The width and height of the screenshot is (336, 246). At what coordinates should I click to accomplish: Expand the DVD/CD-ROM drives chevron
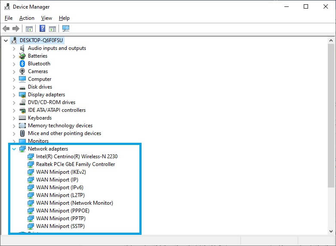pyautogui.click(x=14, y=103)
